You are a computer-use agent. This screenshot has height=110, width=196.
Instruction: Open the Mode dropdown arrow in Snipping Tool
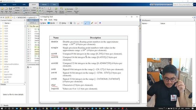click(57, 23)
